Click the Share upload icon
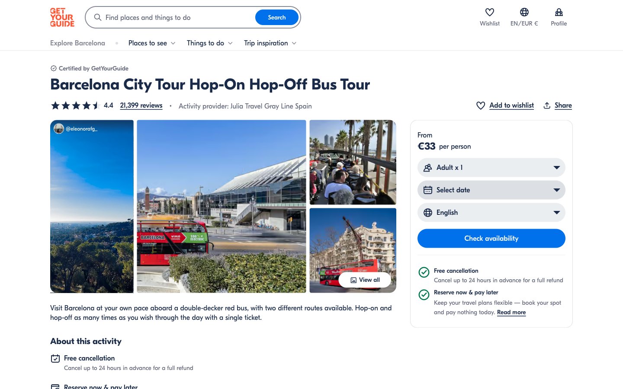This screenshot has width=623, height=389. click(x=547, y=105)
